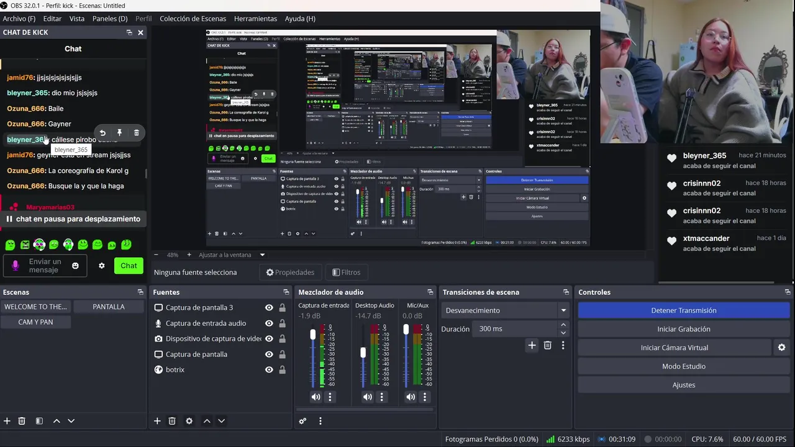The width and height of the screenshot is (795, 447).
Task: Mute the Desktop Audio channel
Action: tap(368, 397)
